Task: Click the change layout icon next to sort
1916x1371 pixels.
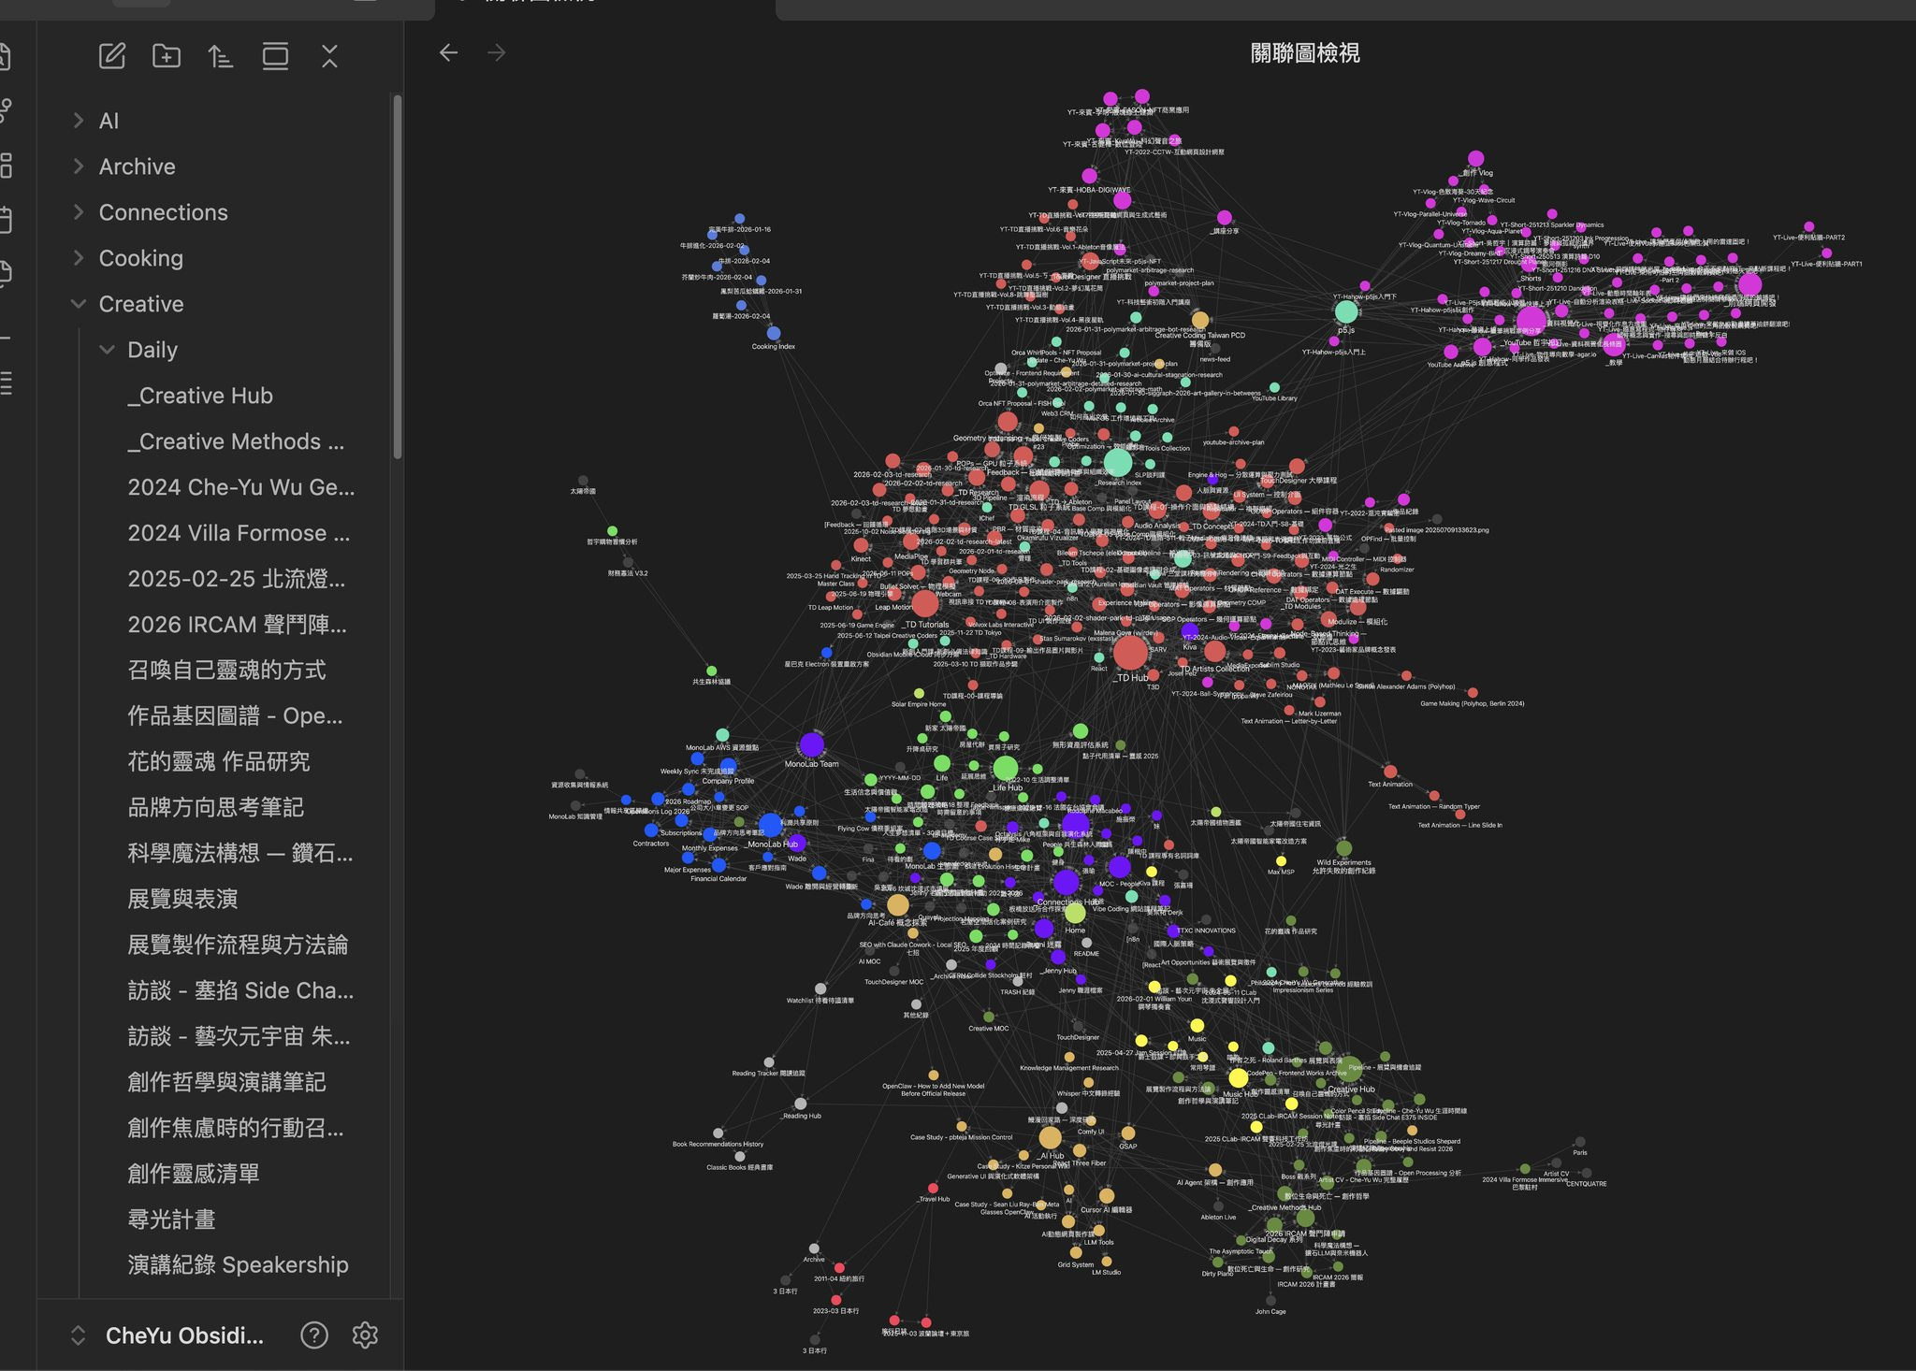Action: click(276, 56)
